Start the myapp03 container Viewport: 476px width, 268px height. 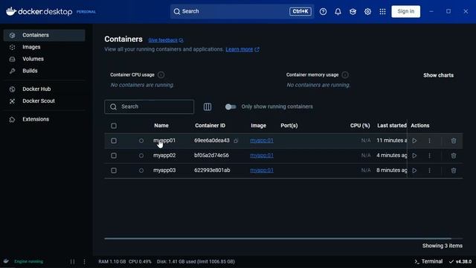(414, 170)
